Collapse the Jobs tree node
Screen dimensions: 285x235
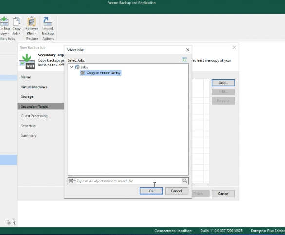(x=72, y=67)
